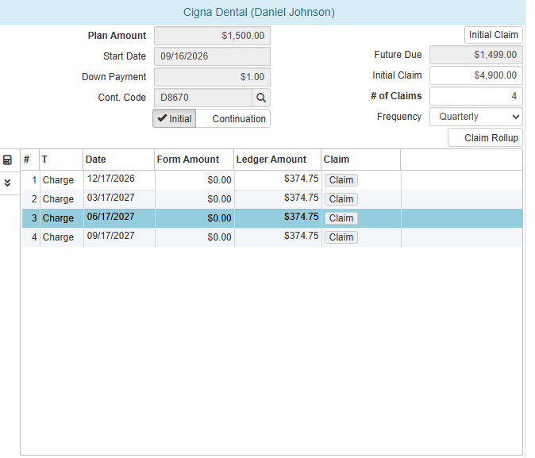Click the # of Claims field
Image resolution: width=535 pixels, height=458 pixels.
click(476, 96)
